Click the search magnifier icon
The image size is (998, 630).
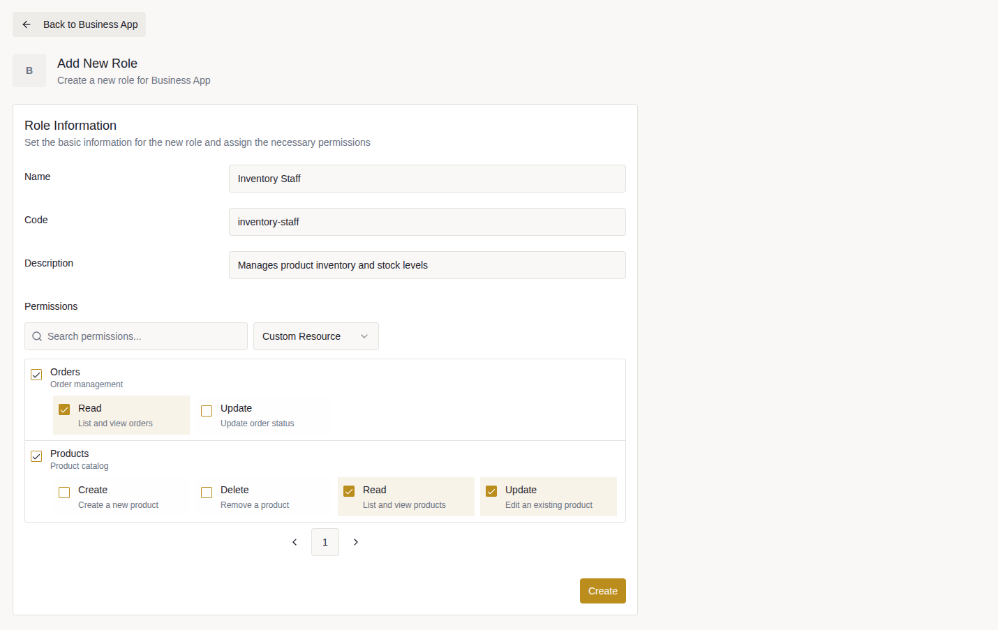pos(37,336)
